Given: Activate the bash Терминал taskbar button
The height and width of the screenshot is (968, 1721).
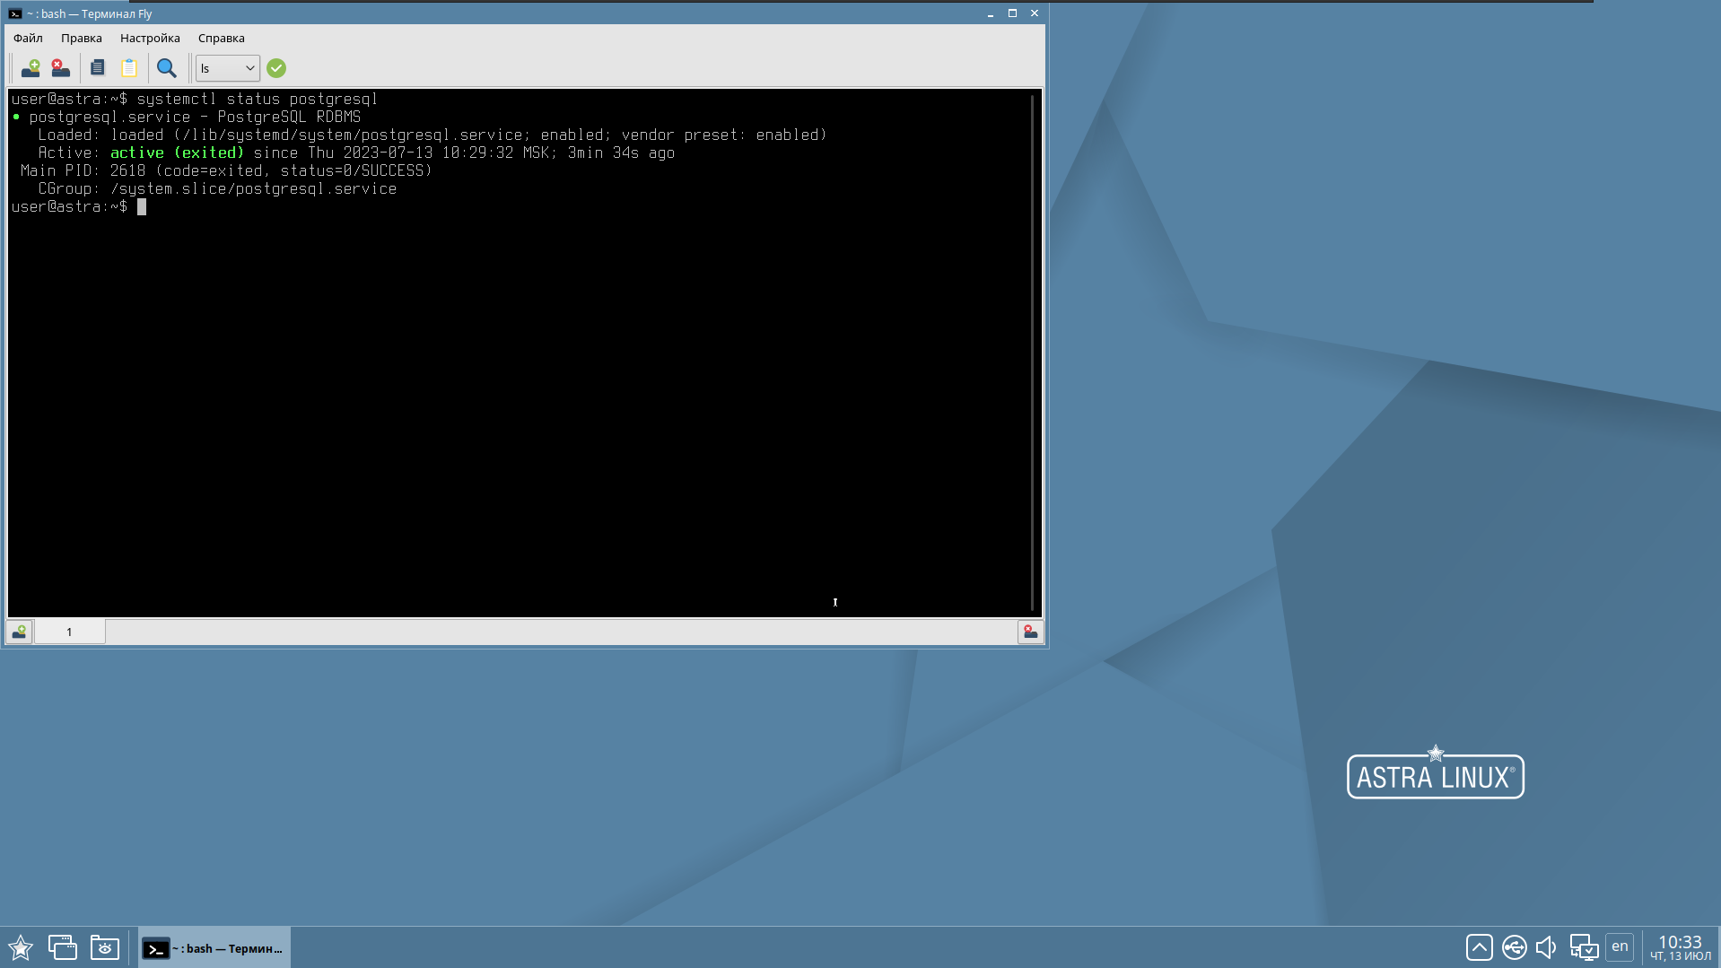Looking at the screenshot, I should [214, 947].
